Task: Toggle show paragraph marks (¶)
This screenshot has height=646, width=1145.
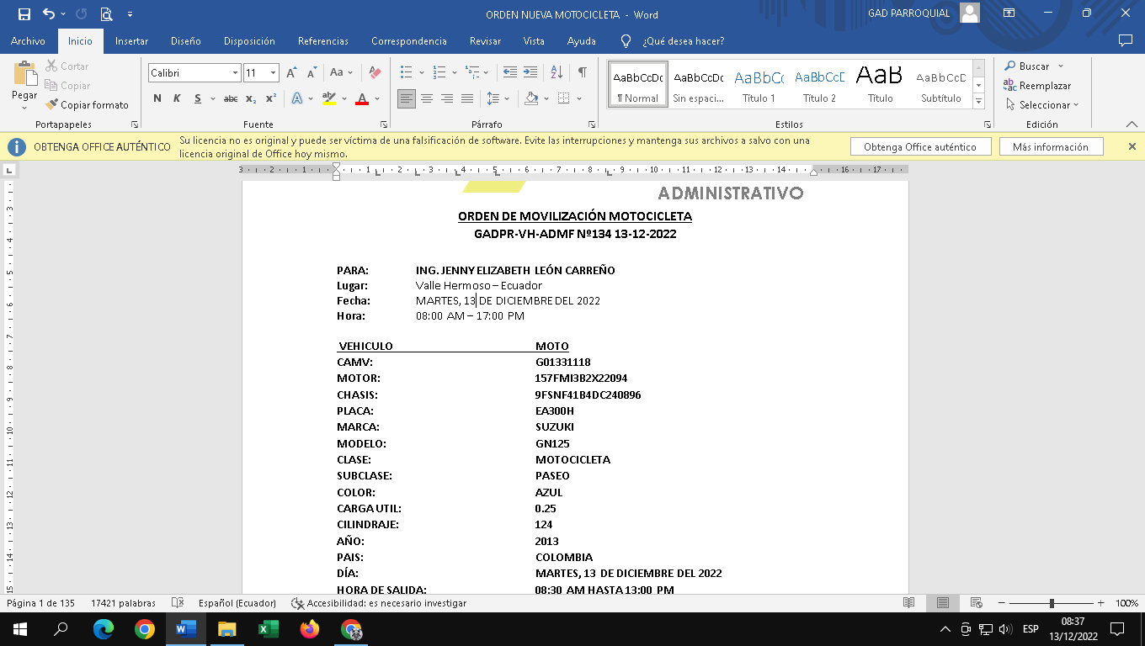Action: [x=582, y=73]
